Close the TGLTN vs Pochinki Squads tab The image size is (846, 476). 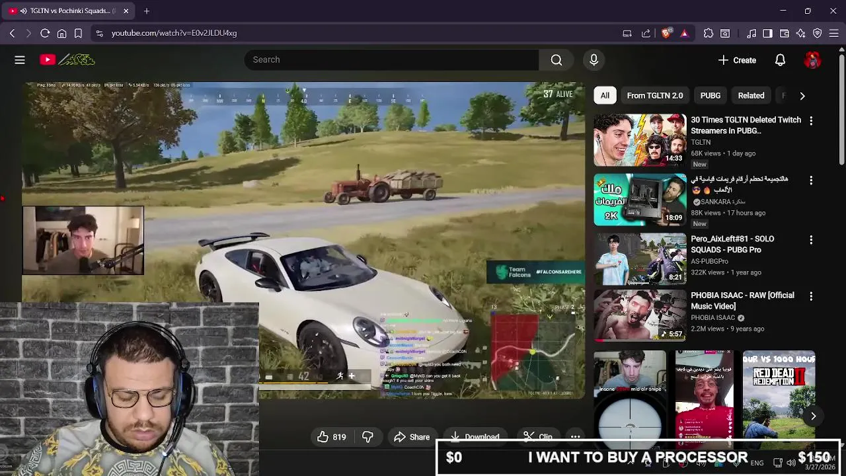pyautogui.click(x=126, y=11)
